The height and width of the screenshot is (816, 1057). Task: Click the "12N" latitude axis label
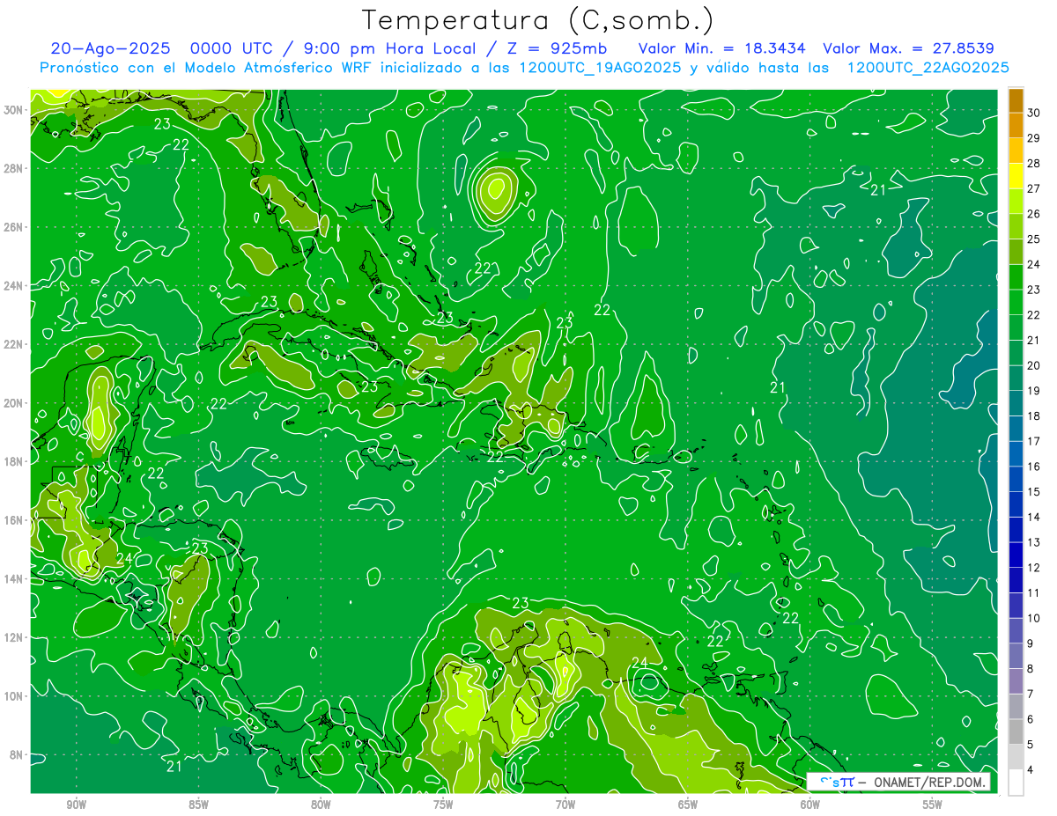pos(15,637)
